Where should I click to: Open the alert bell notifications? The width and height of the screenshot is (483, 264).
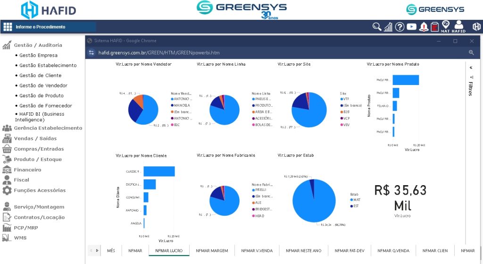tap(424, 27)
